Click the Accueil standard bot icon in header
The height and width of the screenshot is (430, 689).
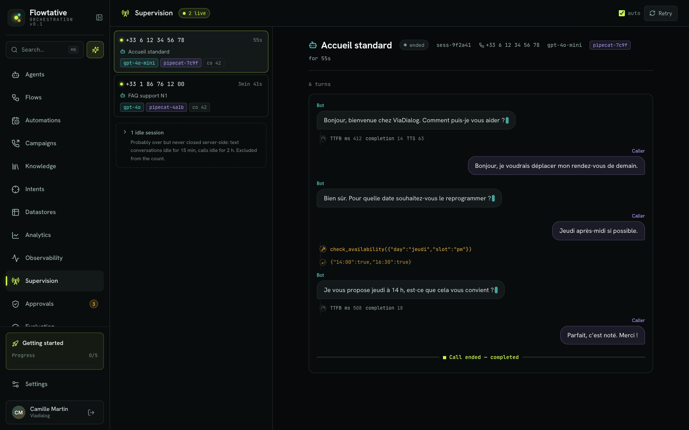313,45
